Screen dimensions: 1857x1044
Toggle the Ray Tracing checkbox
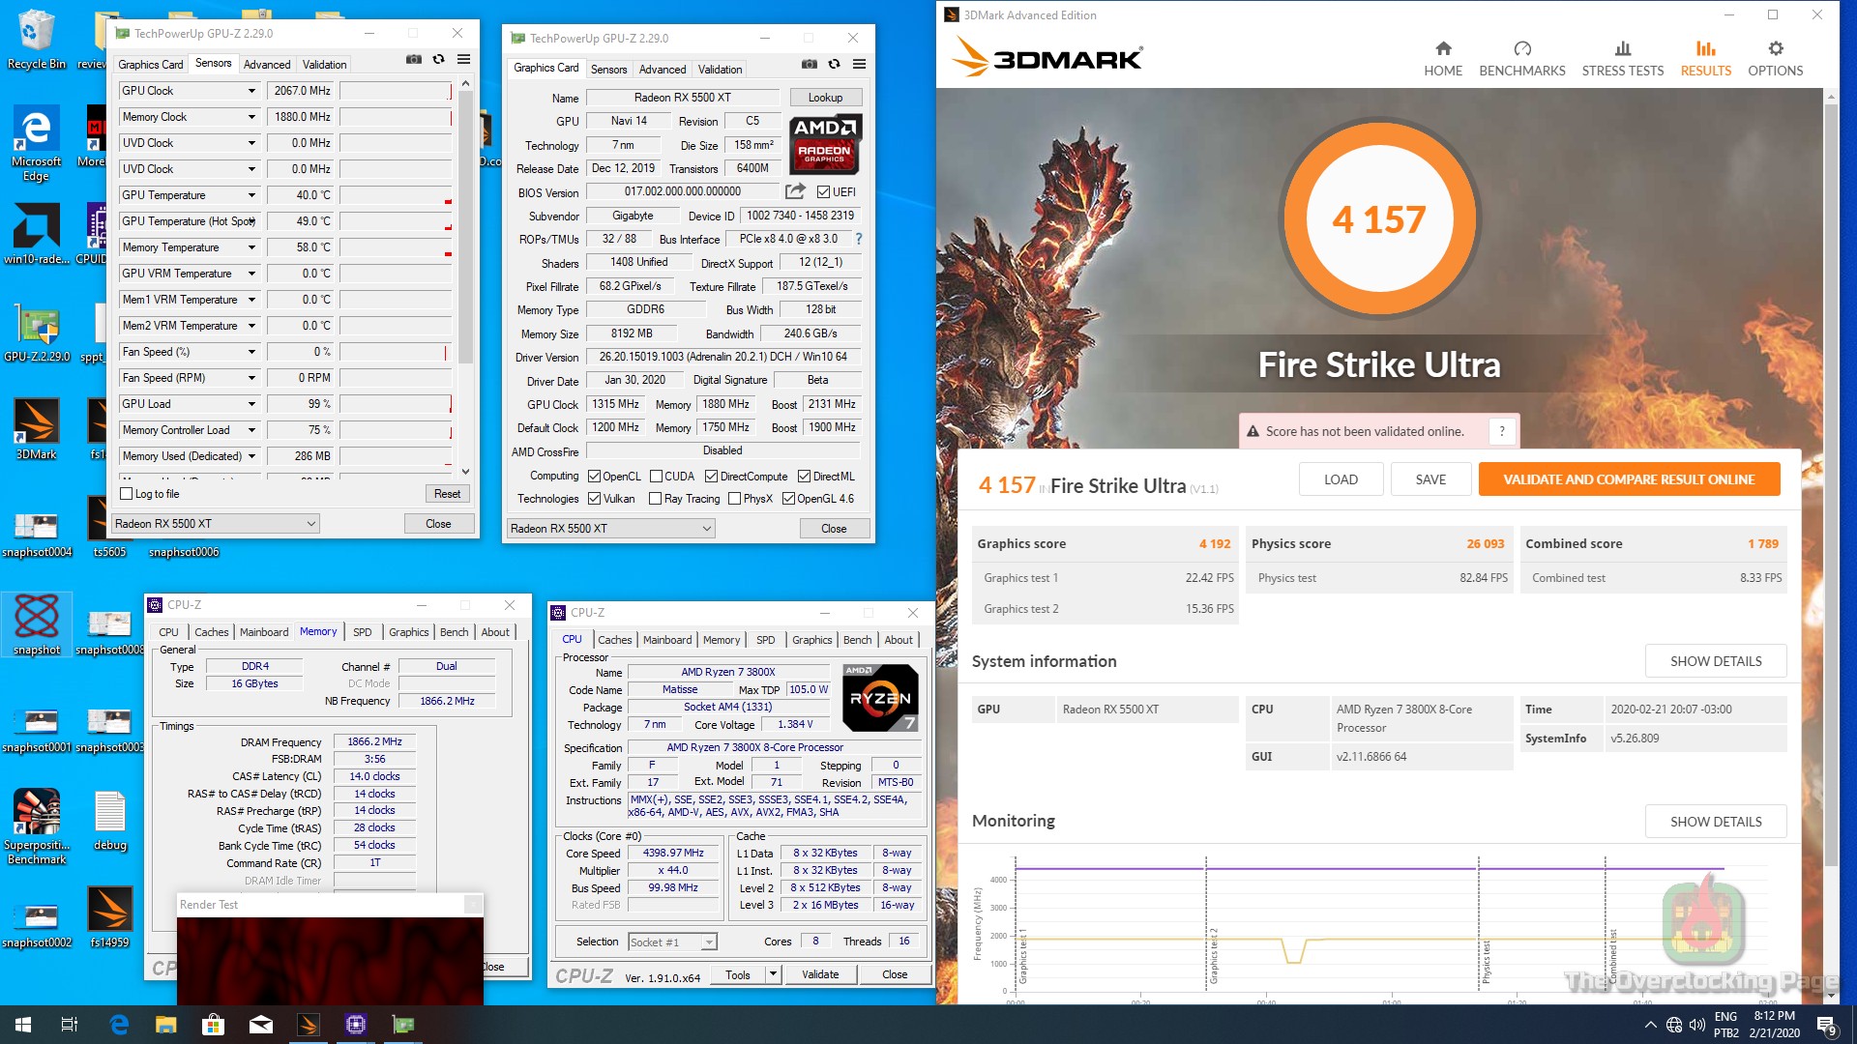point(655,499)
